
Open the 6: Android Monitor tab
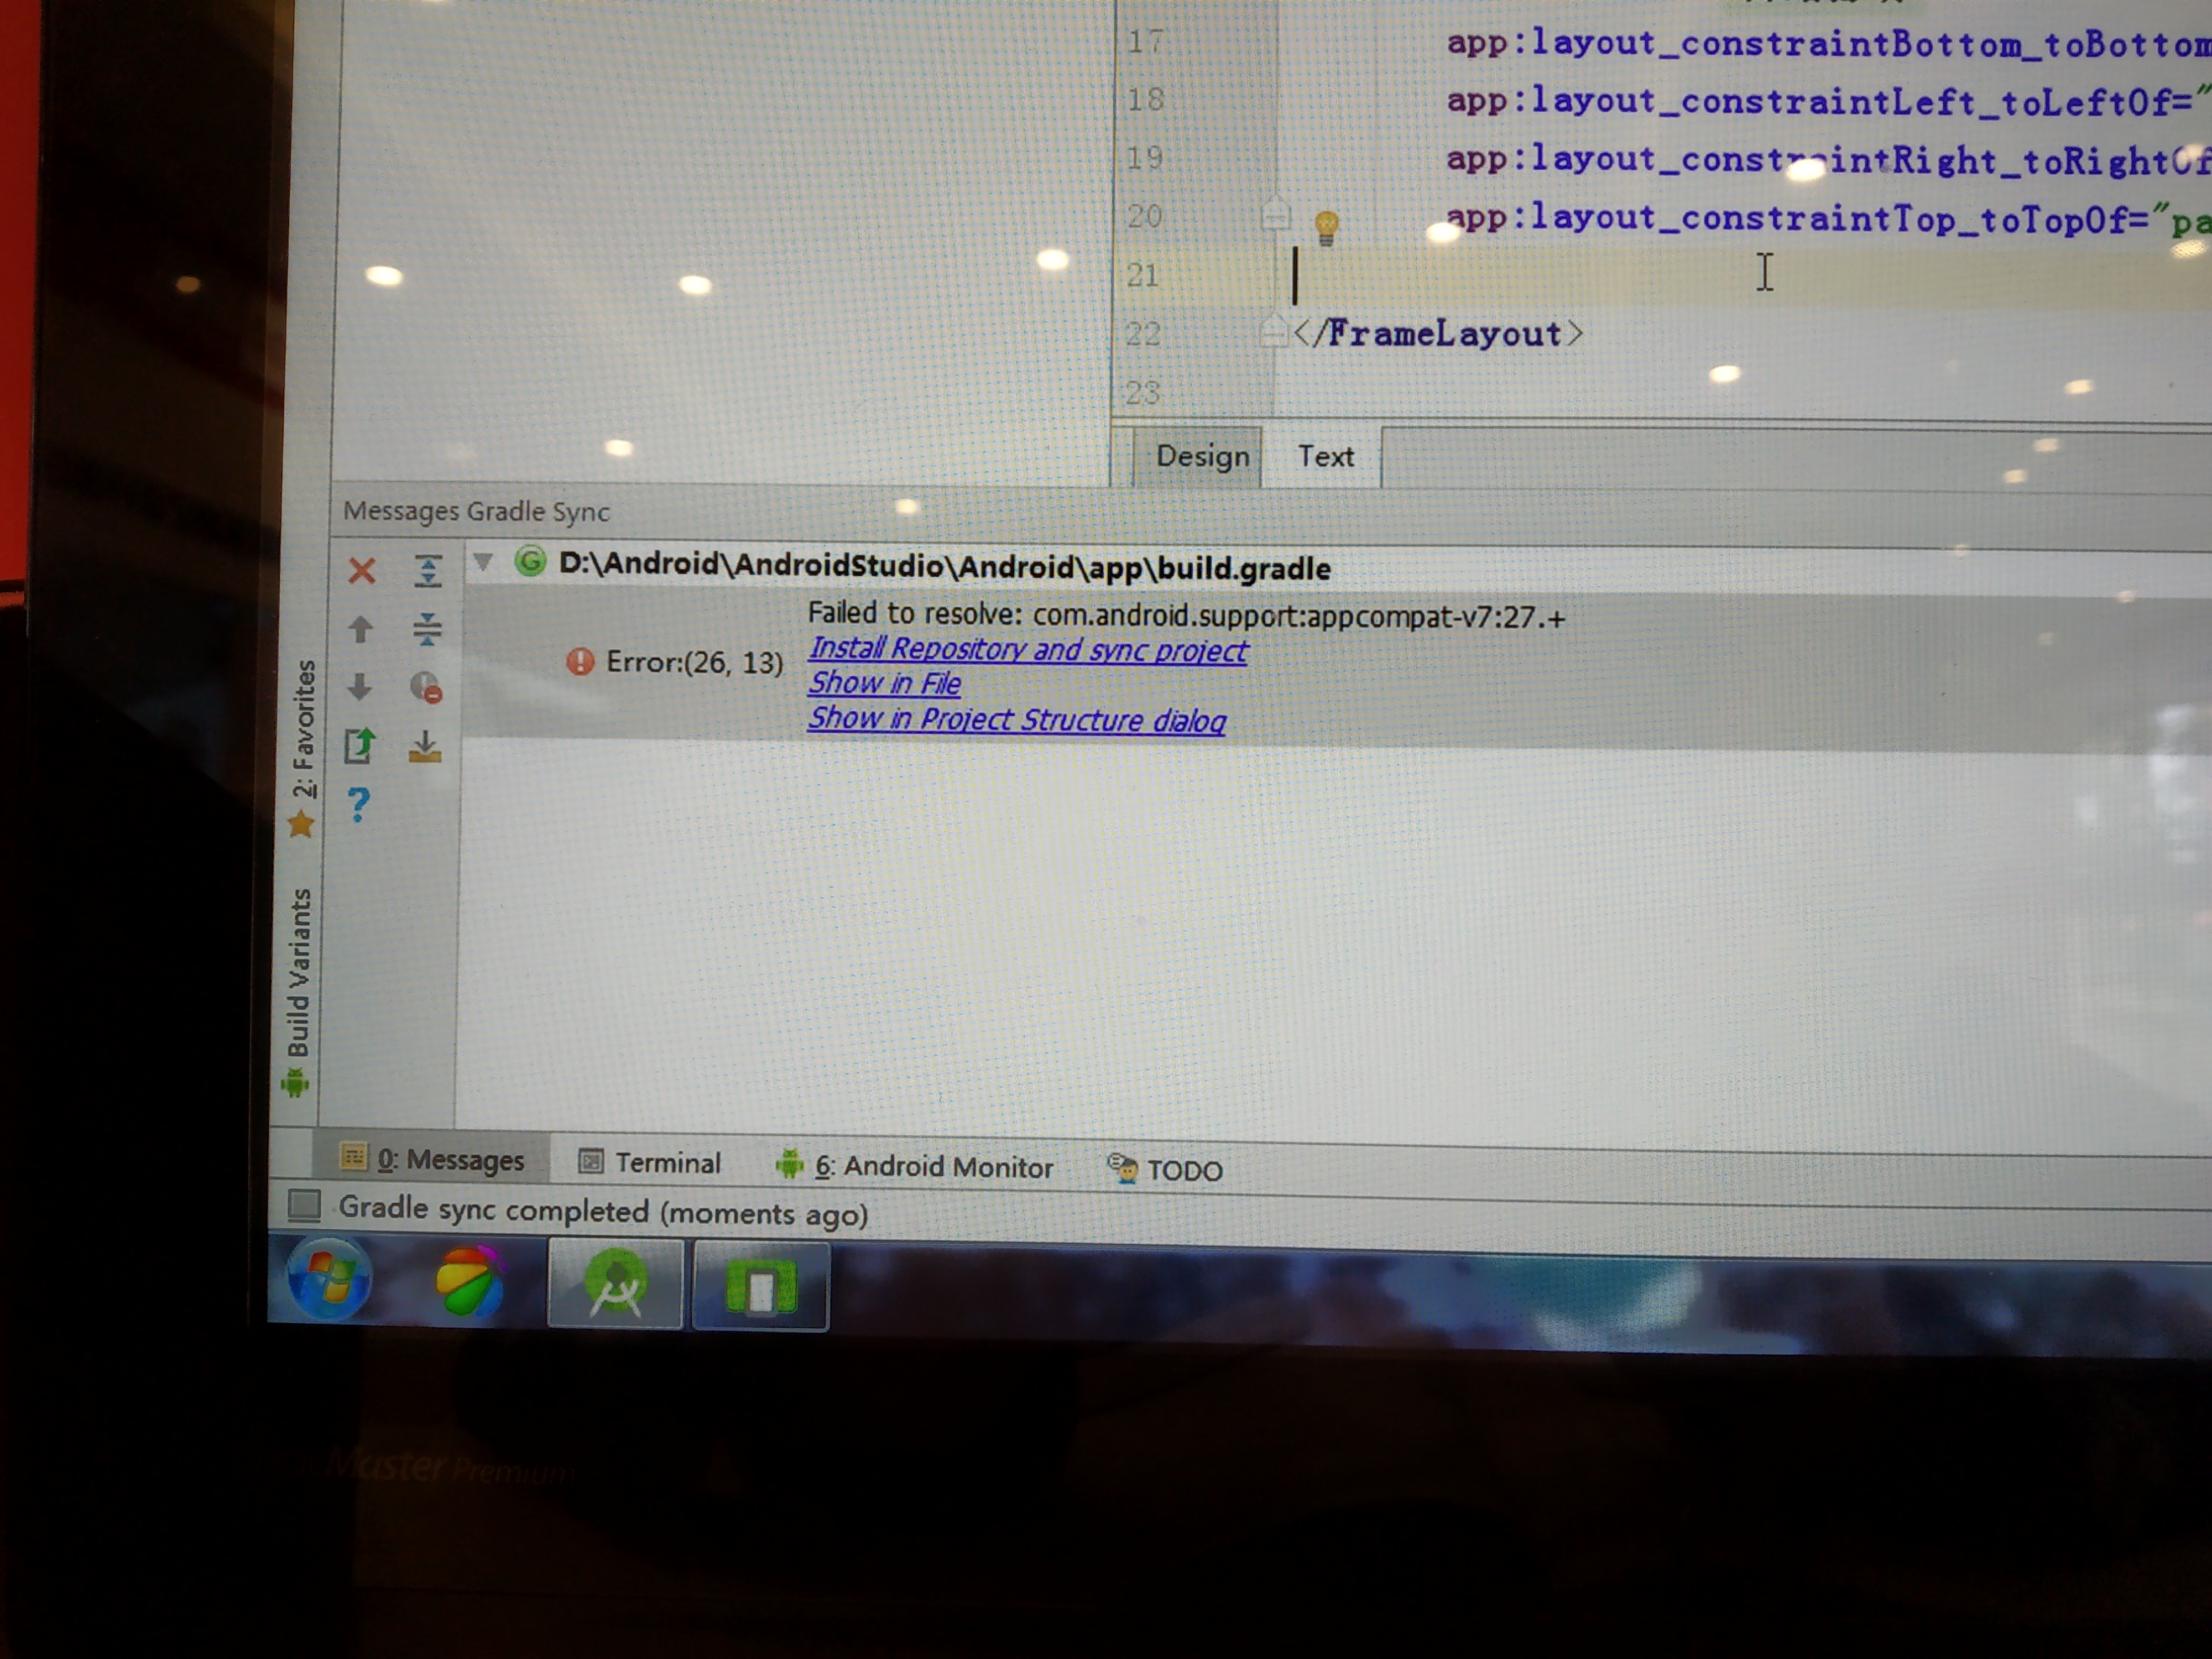tap(914, 1166)
